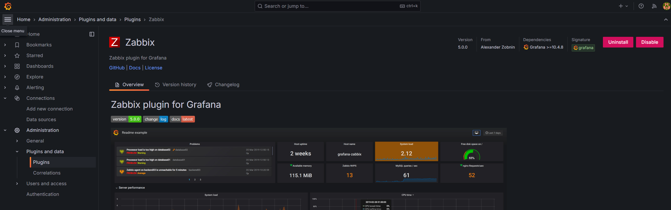Go to Administration breadcrumb
This screenshot has height=210, width=671.
click(x=54, y=19)
